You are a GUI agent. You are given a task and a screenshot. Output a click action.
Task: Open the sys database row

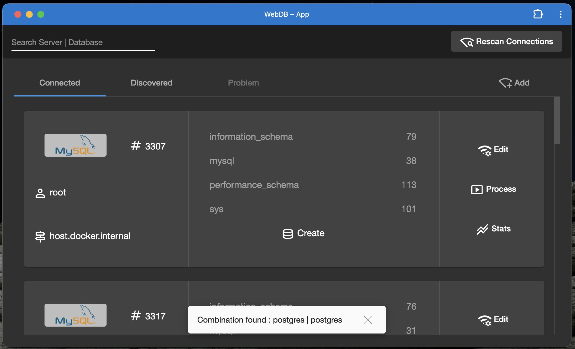click(x=313, y=209)
